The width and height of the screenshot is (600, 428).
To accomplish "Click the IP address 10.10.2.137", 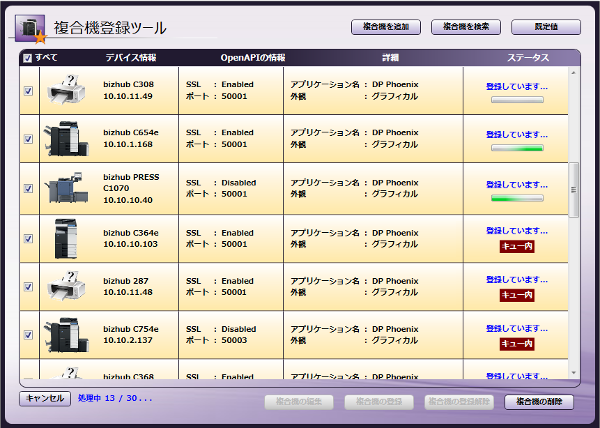I will tap(128, 340).
